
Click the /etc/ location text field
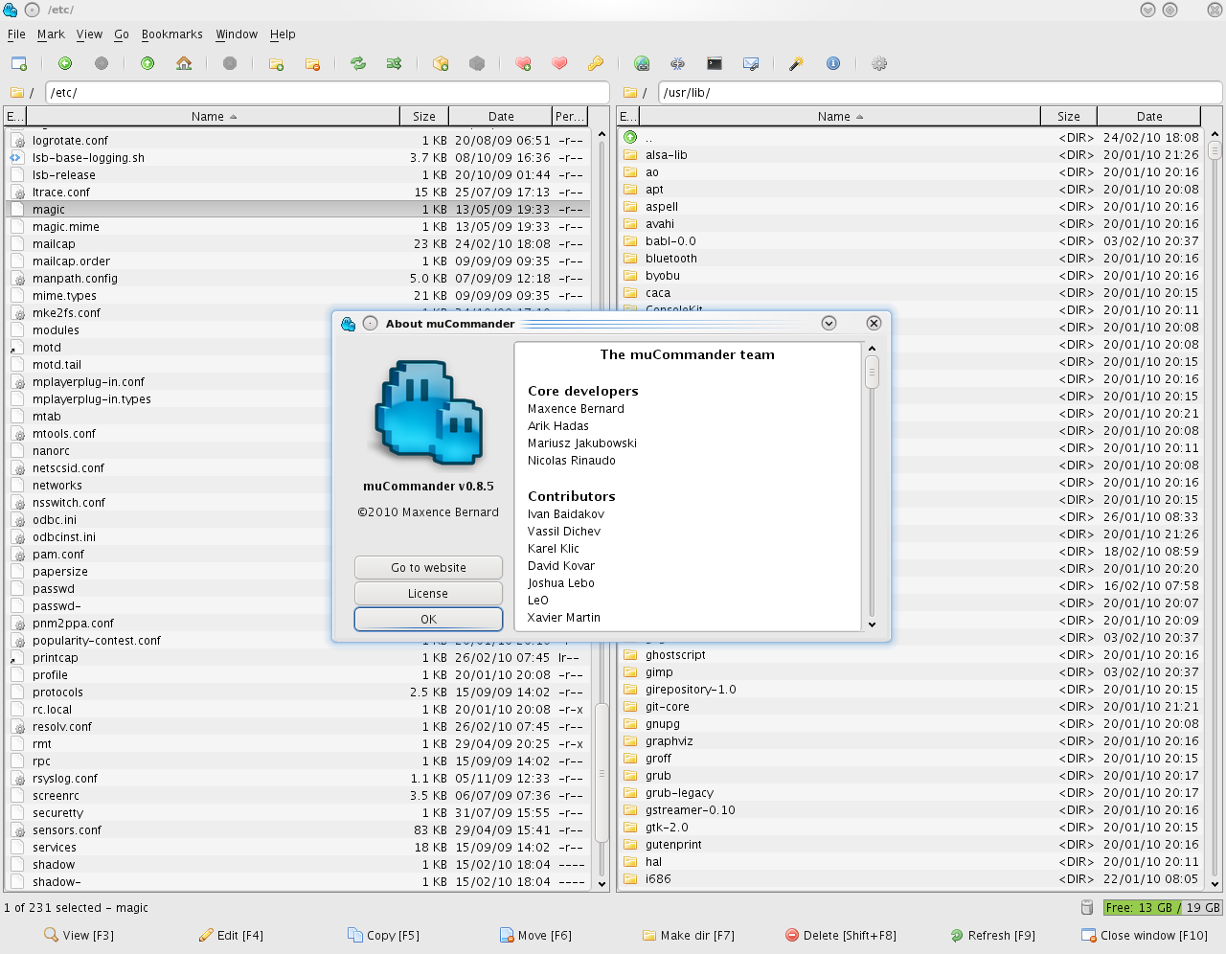pyautogui.click(x=326, y=93)
